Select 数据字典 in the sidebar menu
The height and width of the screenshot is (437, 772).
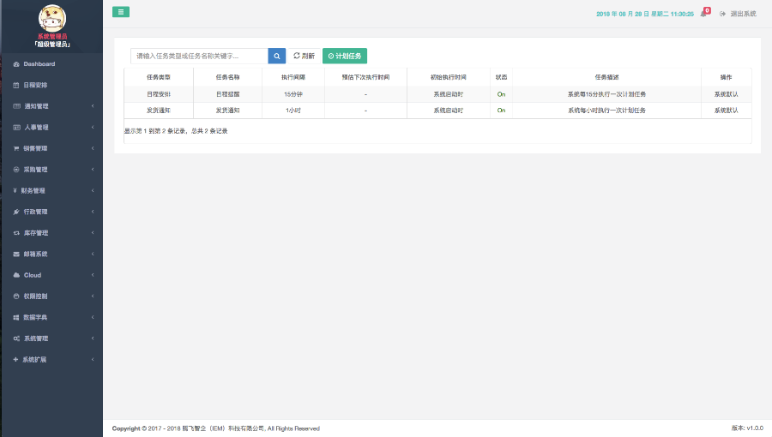[x=35, y=317]
